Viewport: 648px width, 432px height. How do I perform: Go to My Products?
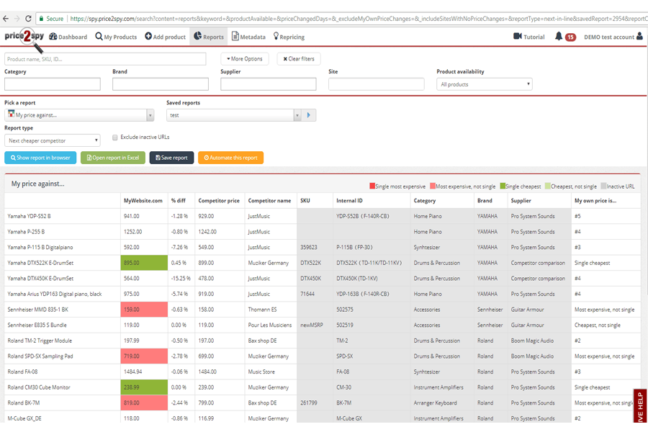point(116,37)
